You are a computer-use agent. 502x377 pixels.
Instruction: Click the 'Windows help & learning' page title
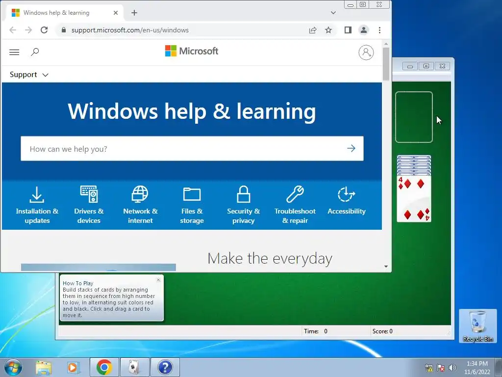(x=192, y=111)
